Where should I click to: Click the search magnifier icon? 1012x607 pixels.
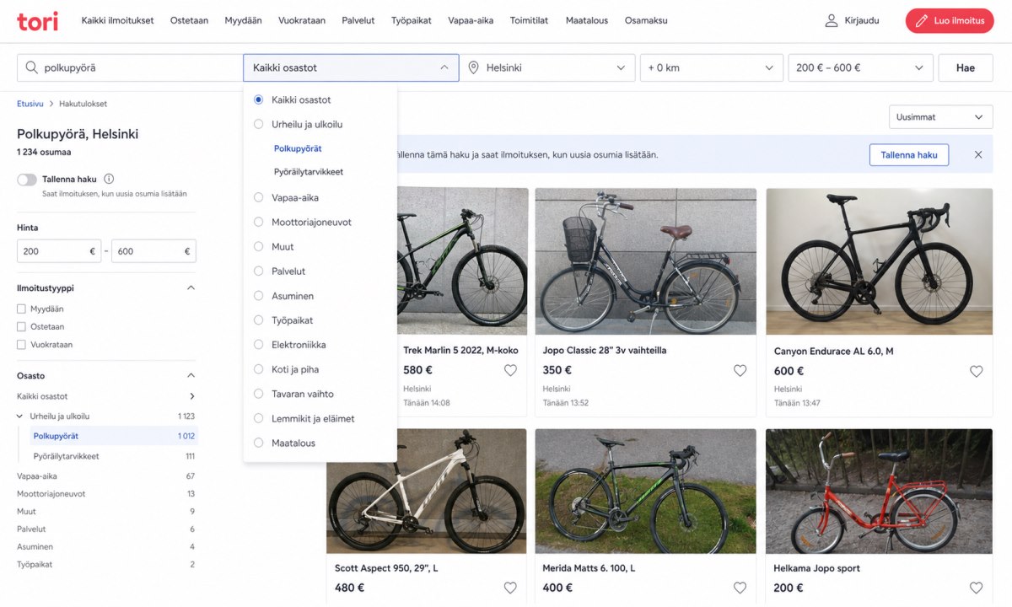(x=32, y=67)
